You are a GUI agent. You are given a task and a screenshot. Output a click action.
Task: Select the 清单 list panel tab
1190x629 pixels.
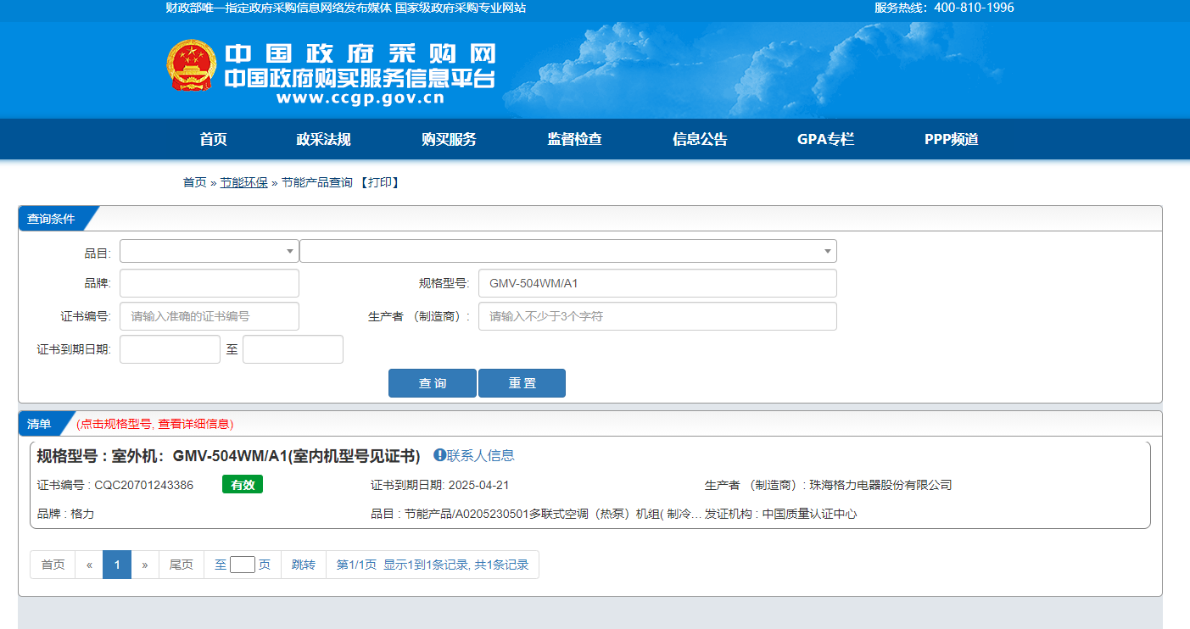pos(39,424)
